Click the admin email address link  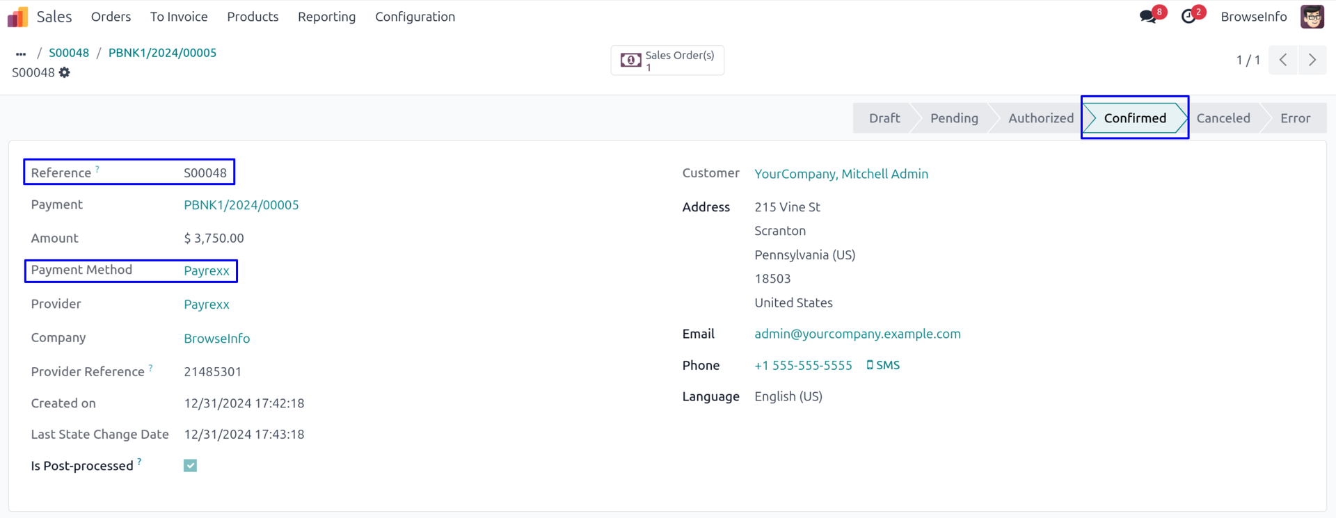(857, 334)
